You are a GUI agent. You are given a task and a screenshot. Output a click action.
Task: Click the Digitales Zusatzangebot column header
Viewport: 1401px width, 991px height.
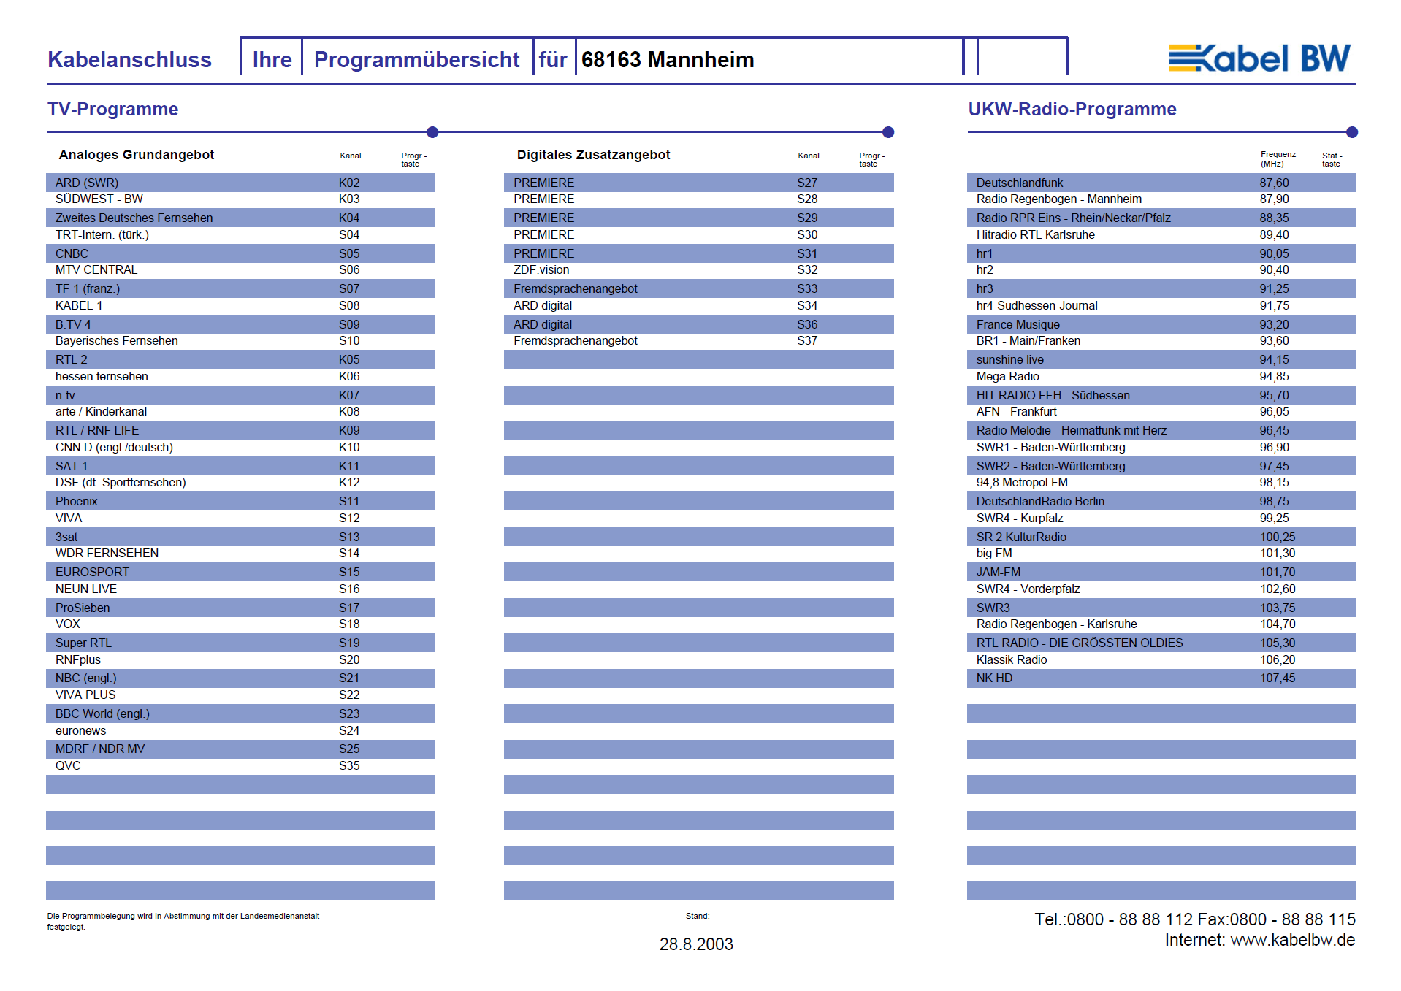click(593, 155)
